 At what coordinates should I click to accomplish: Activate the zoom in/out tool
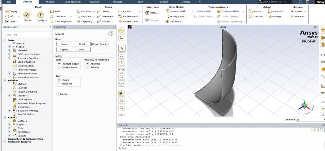(122, 70)
